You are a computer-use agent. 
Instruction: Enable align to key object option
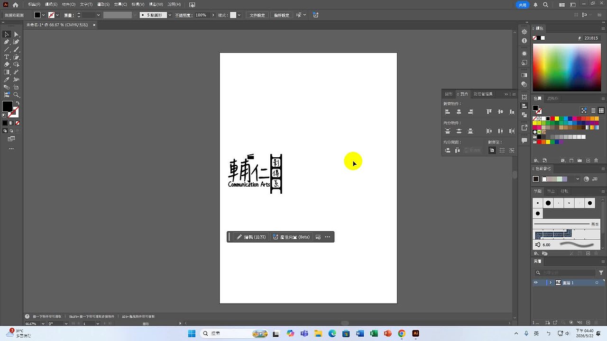(x=512, y=150)
